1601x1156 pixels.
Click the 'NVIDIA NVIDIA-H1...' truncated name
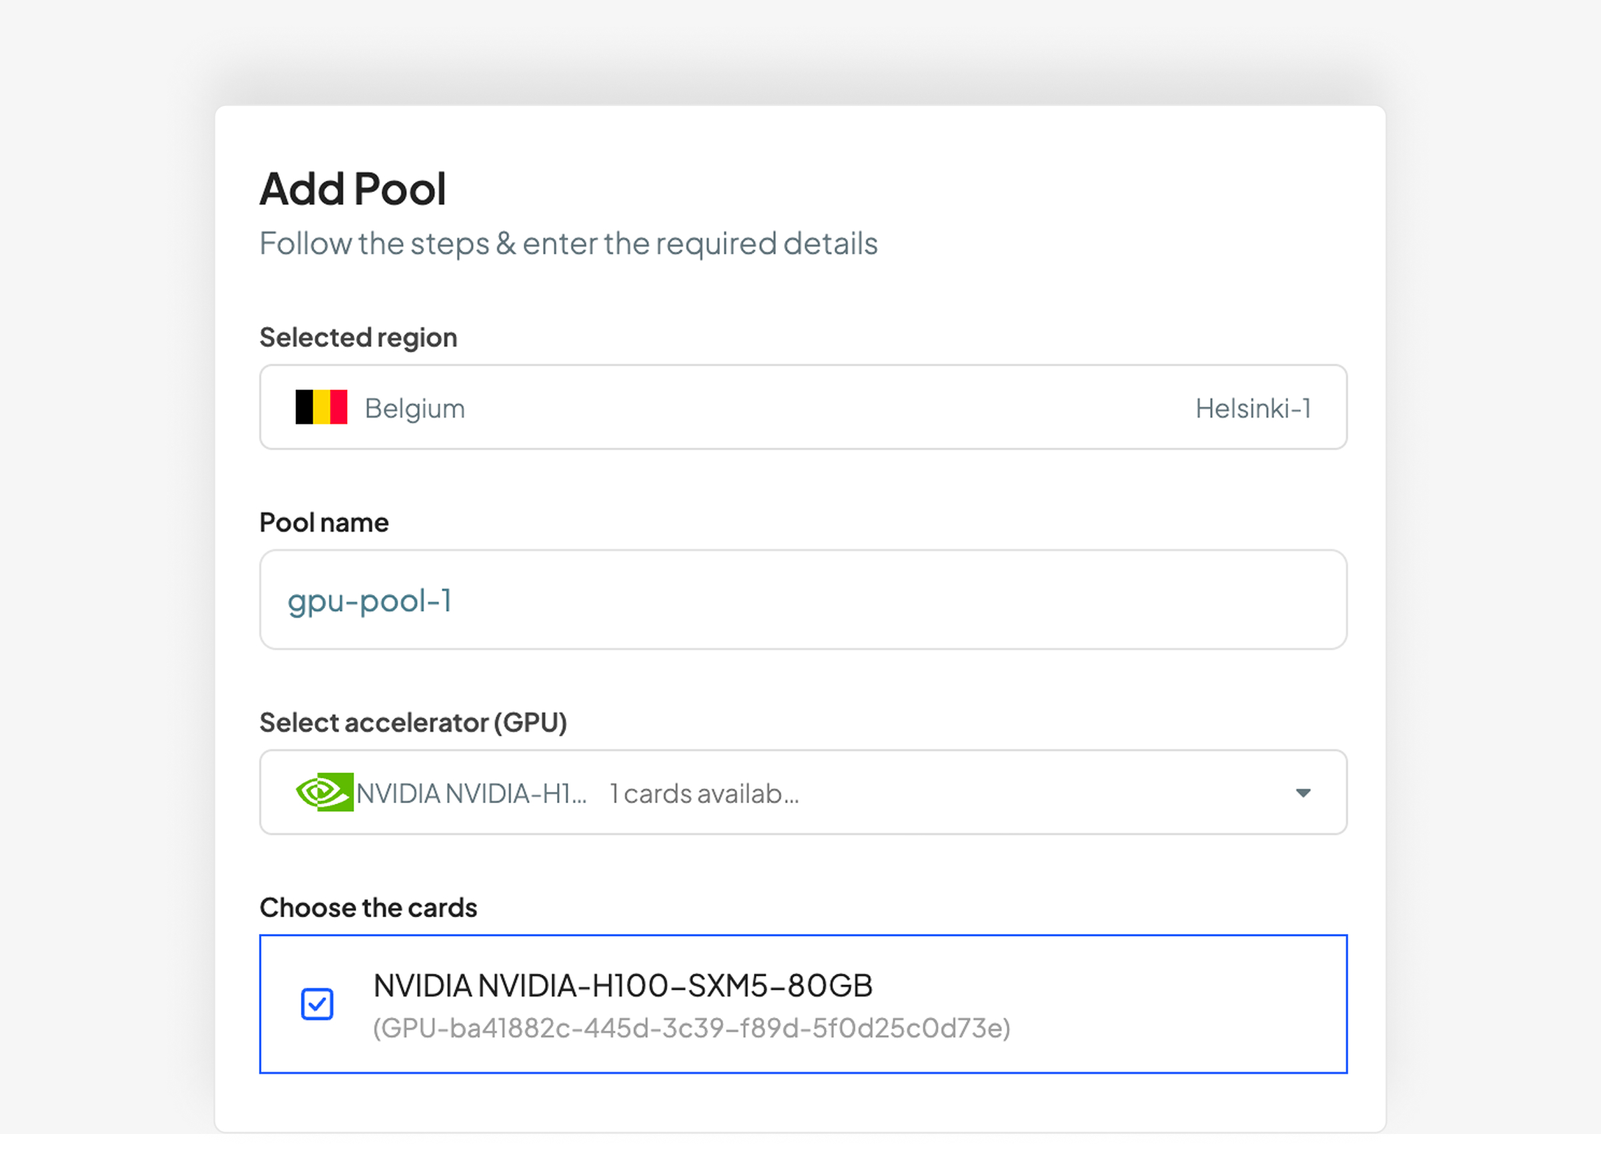(x=472, y=793)
